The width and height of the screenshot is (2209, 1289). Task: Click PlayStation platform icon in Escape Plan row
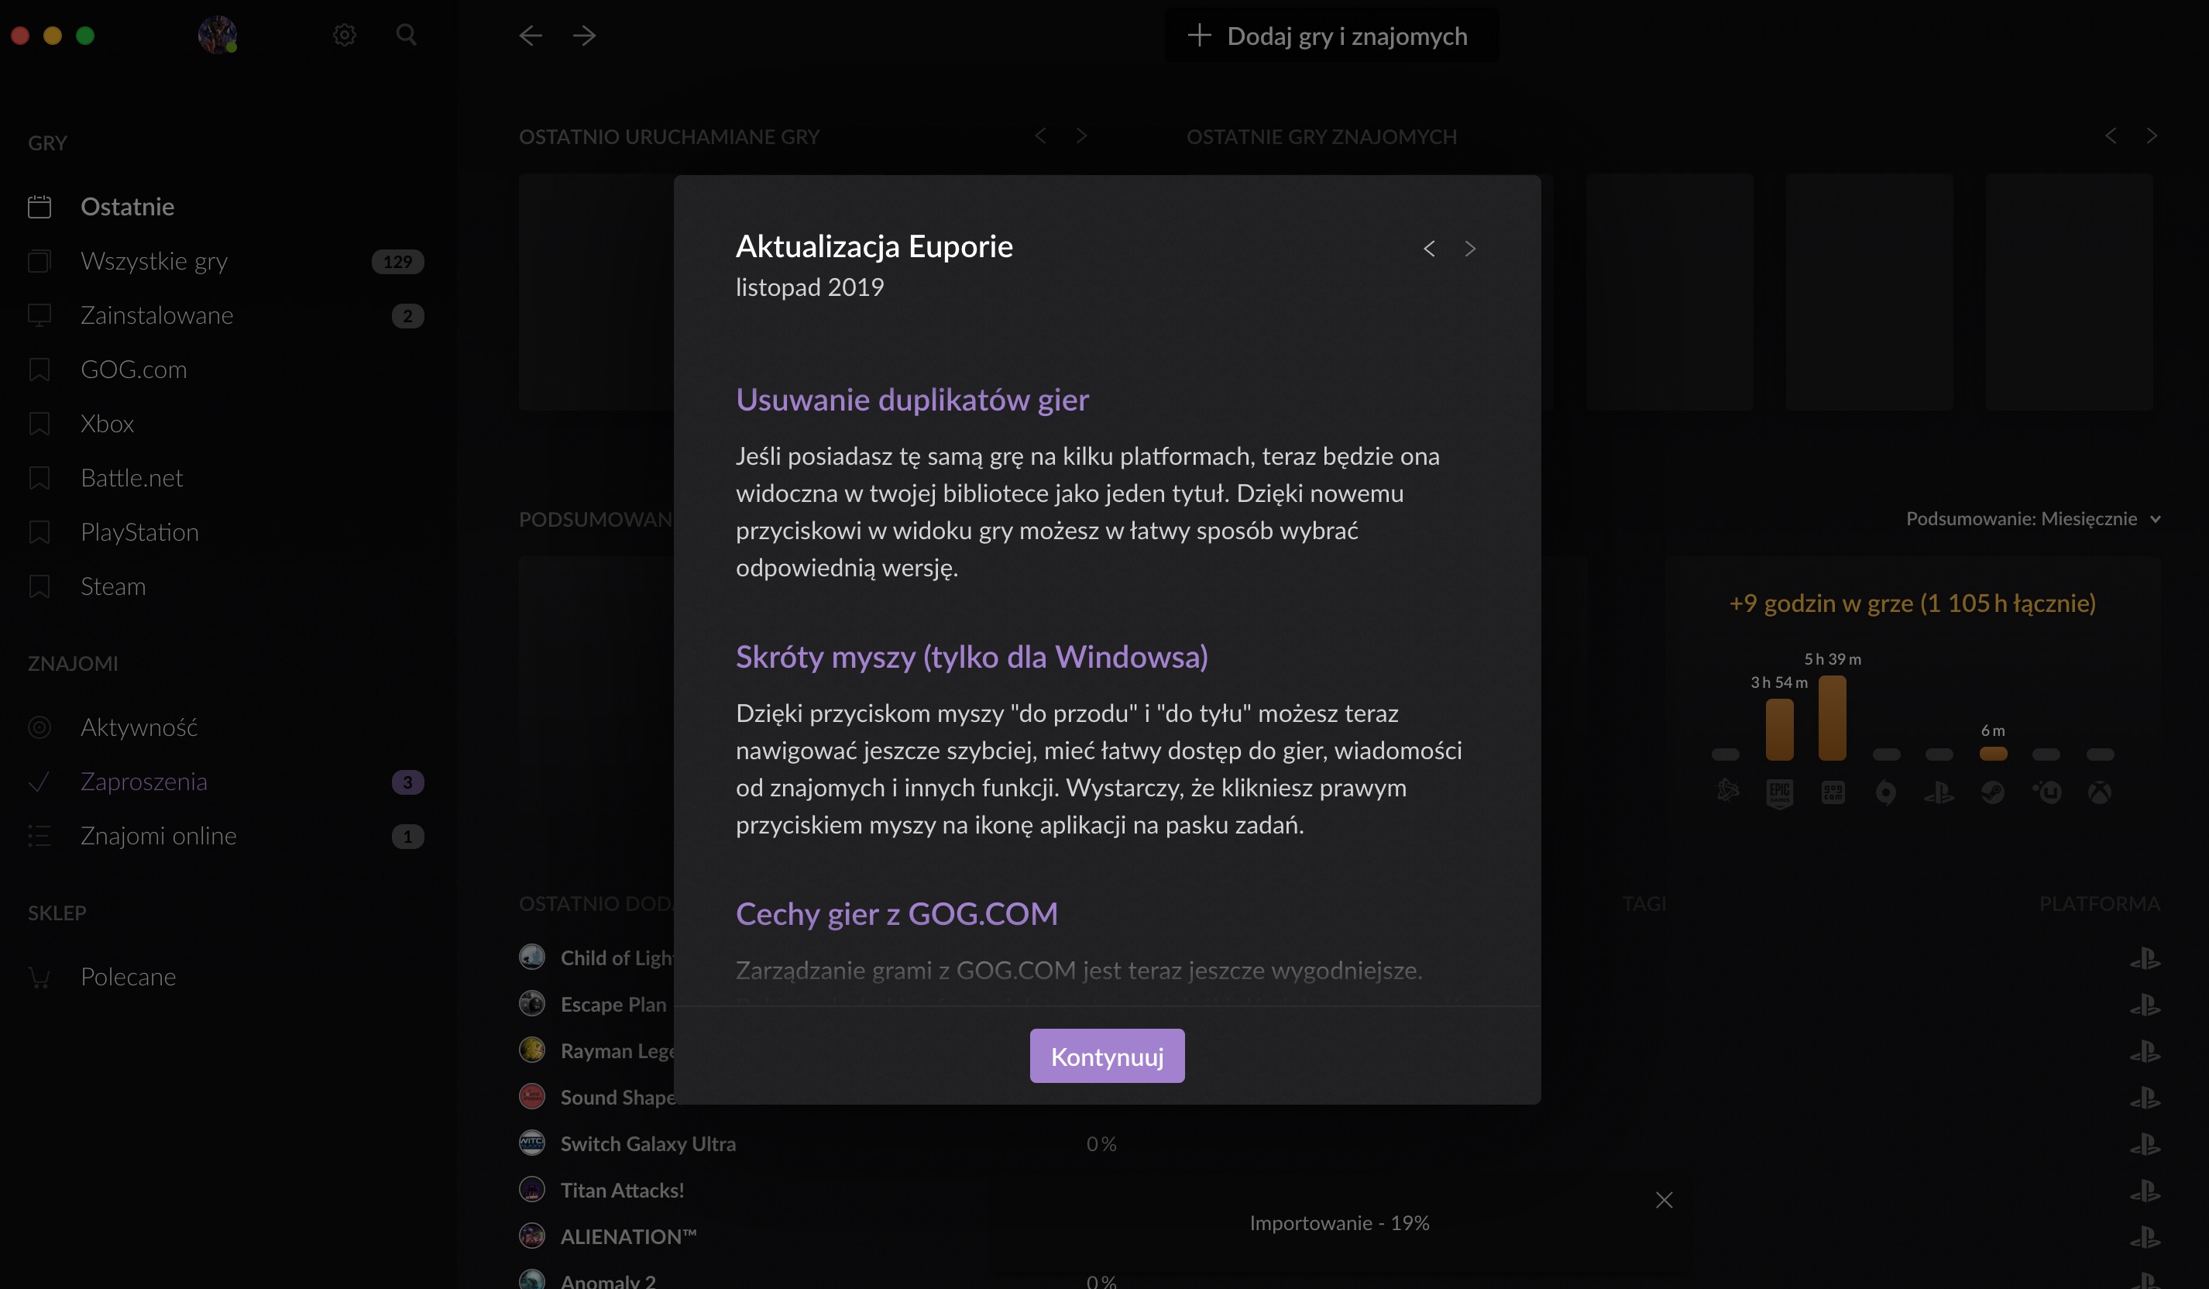pos(2144,1004)
